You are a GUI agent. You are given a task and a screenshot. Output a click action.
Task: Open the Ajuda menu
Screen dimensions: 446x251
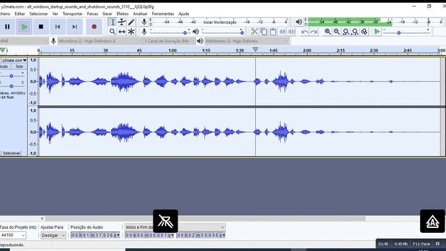[184, 14]
